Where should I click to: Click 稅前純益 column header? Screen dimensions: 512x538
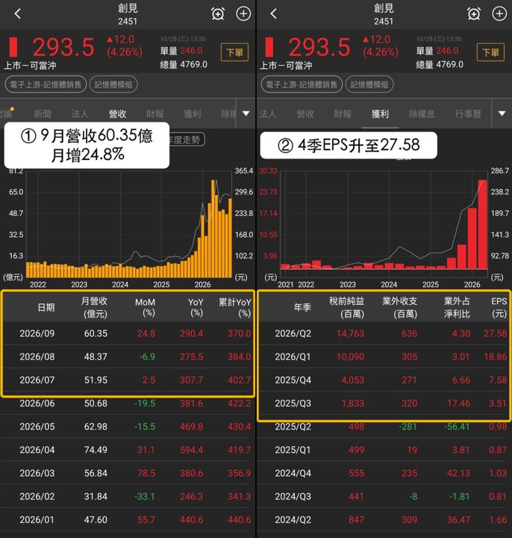[346, 307]
